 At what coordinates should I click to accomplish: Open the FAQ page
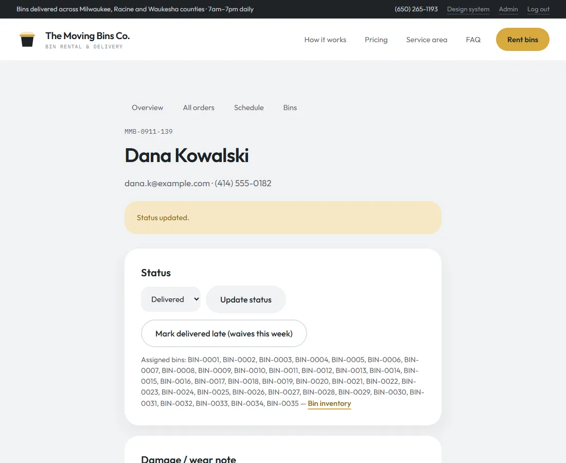473,40
